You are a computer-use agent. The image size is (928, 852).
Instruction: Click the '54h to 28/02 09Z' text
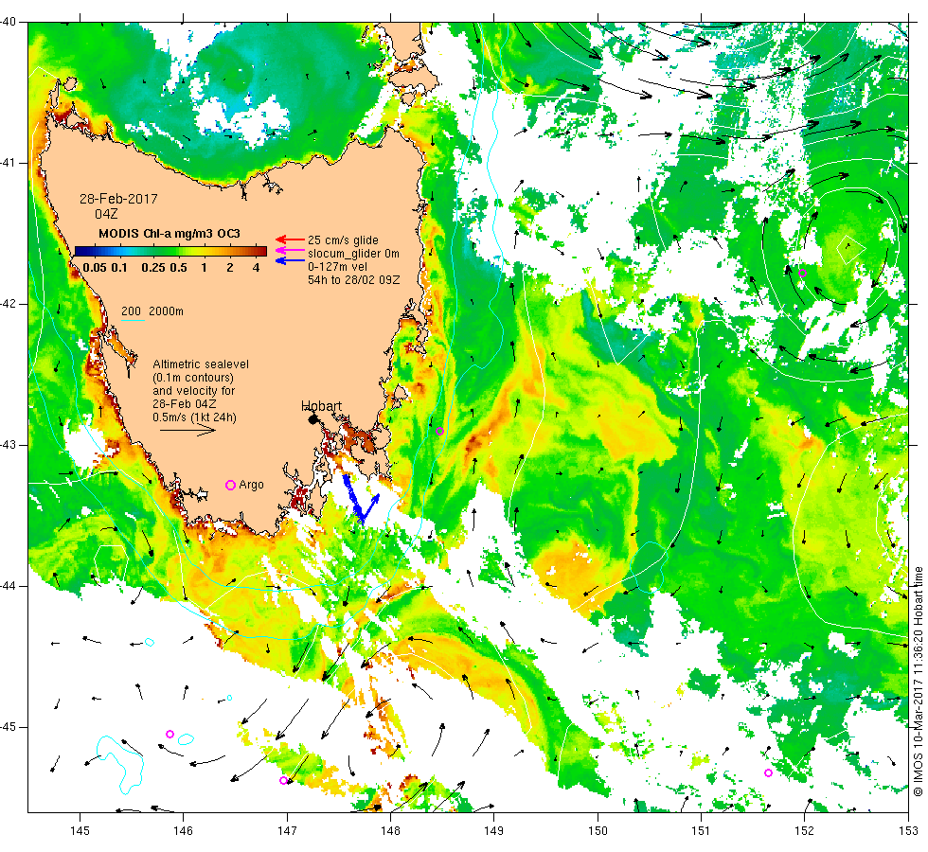coord(353,280)
